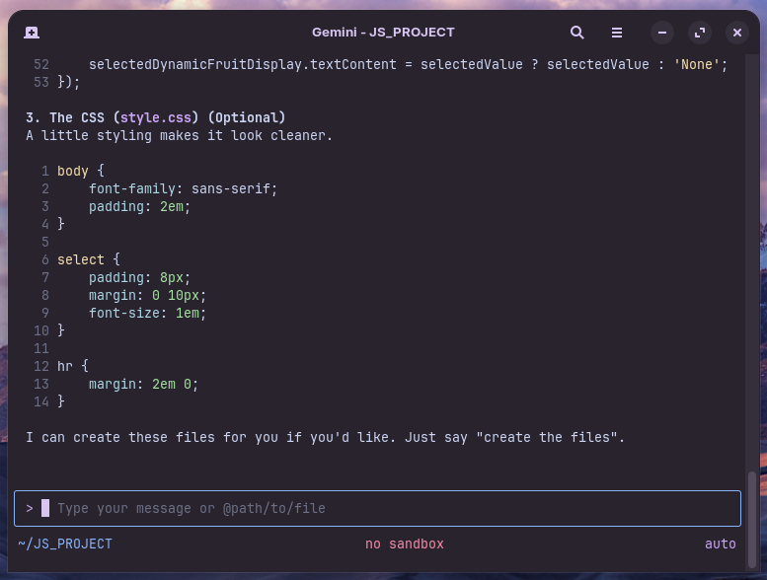
Task: Open the hamburger main menu
Action: pos(617,33)
